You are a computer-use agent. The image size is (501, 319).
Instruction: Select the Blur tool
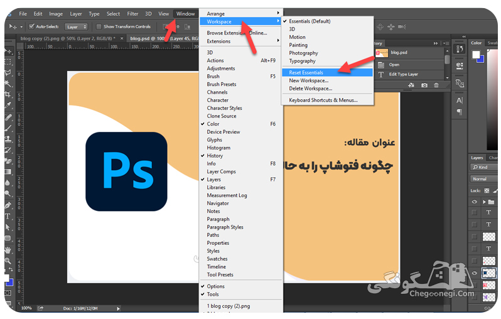coord(8,183)
